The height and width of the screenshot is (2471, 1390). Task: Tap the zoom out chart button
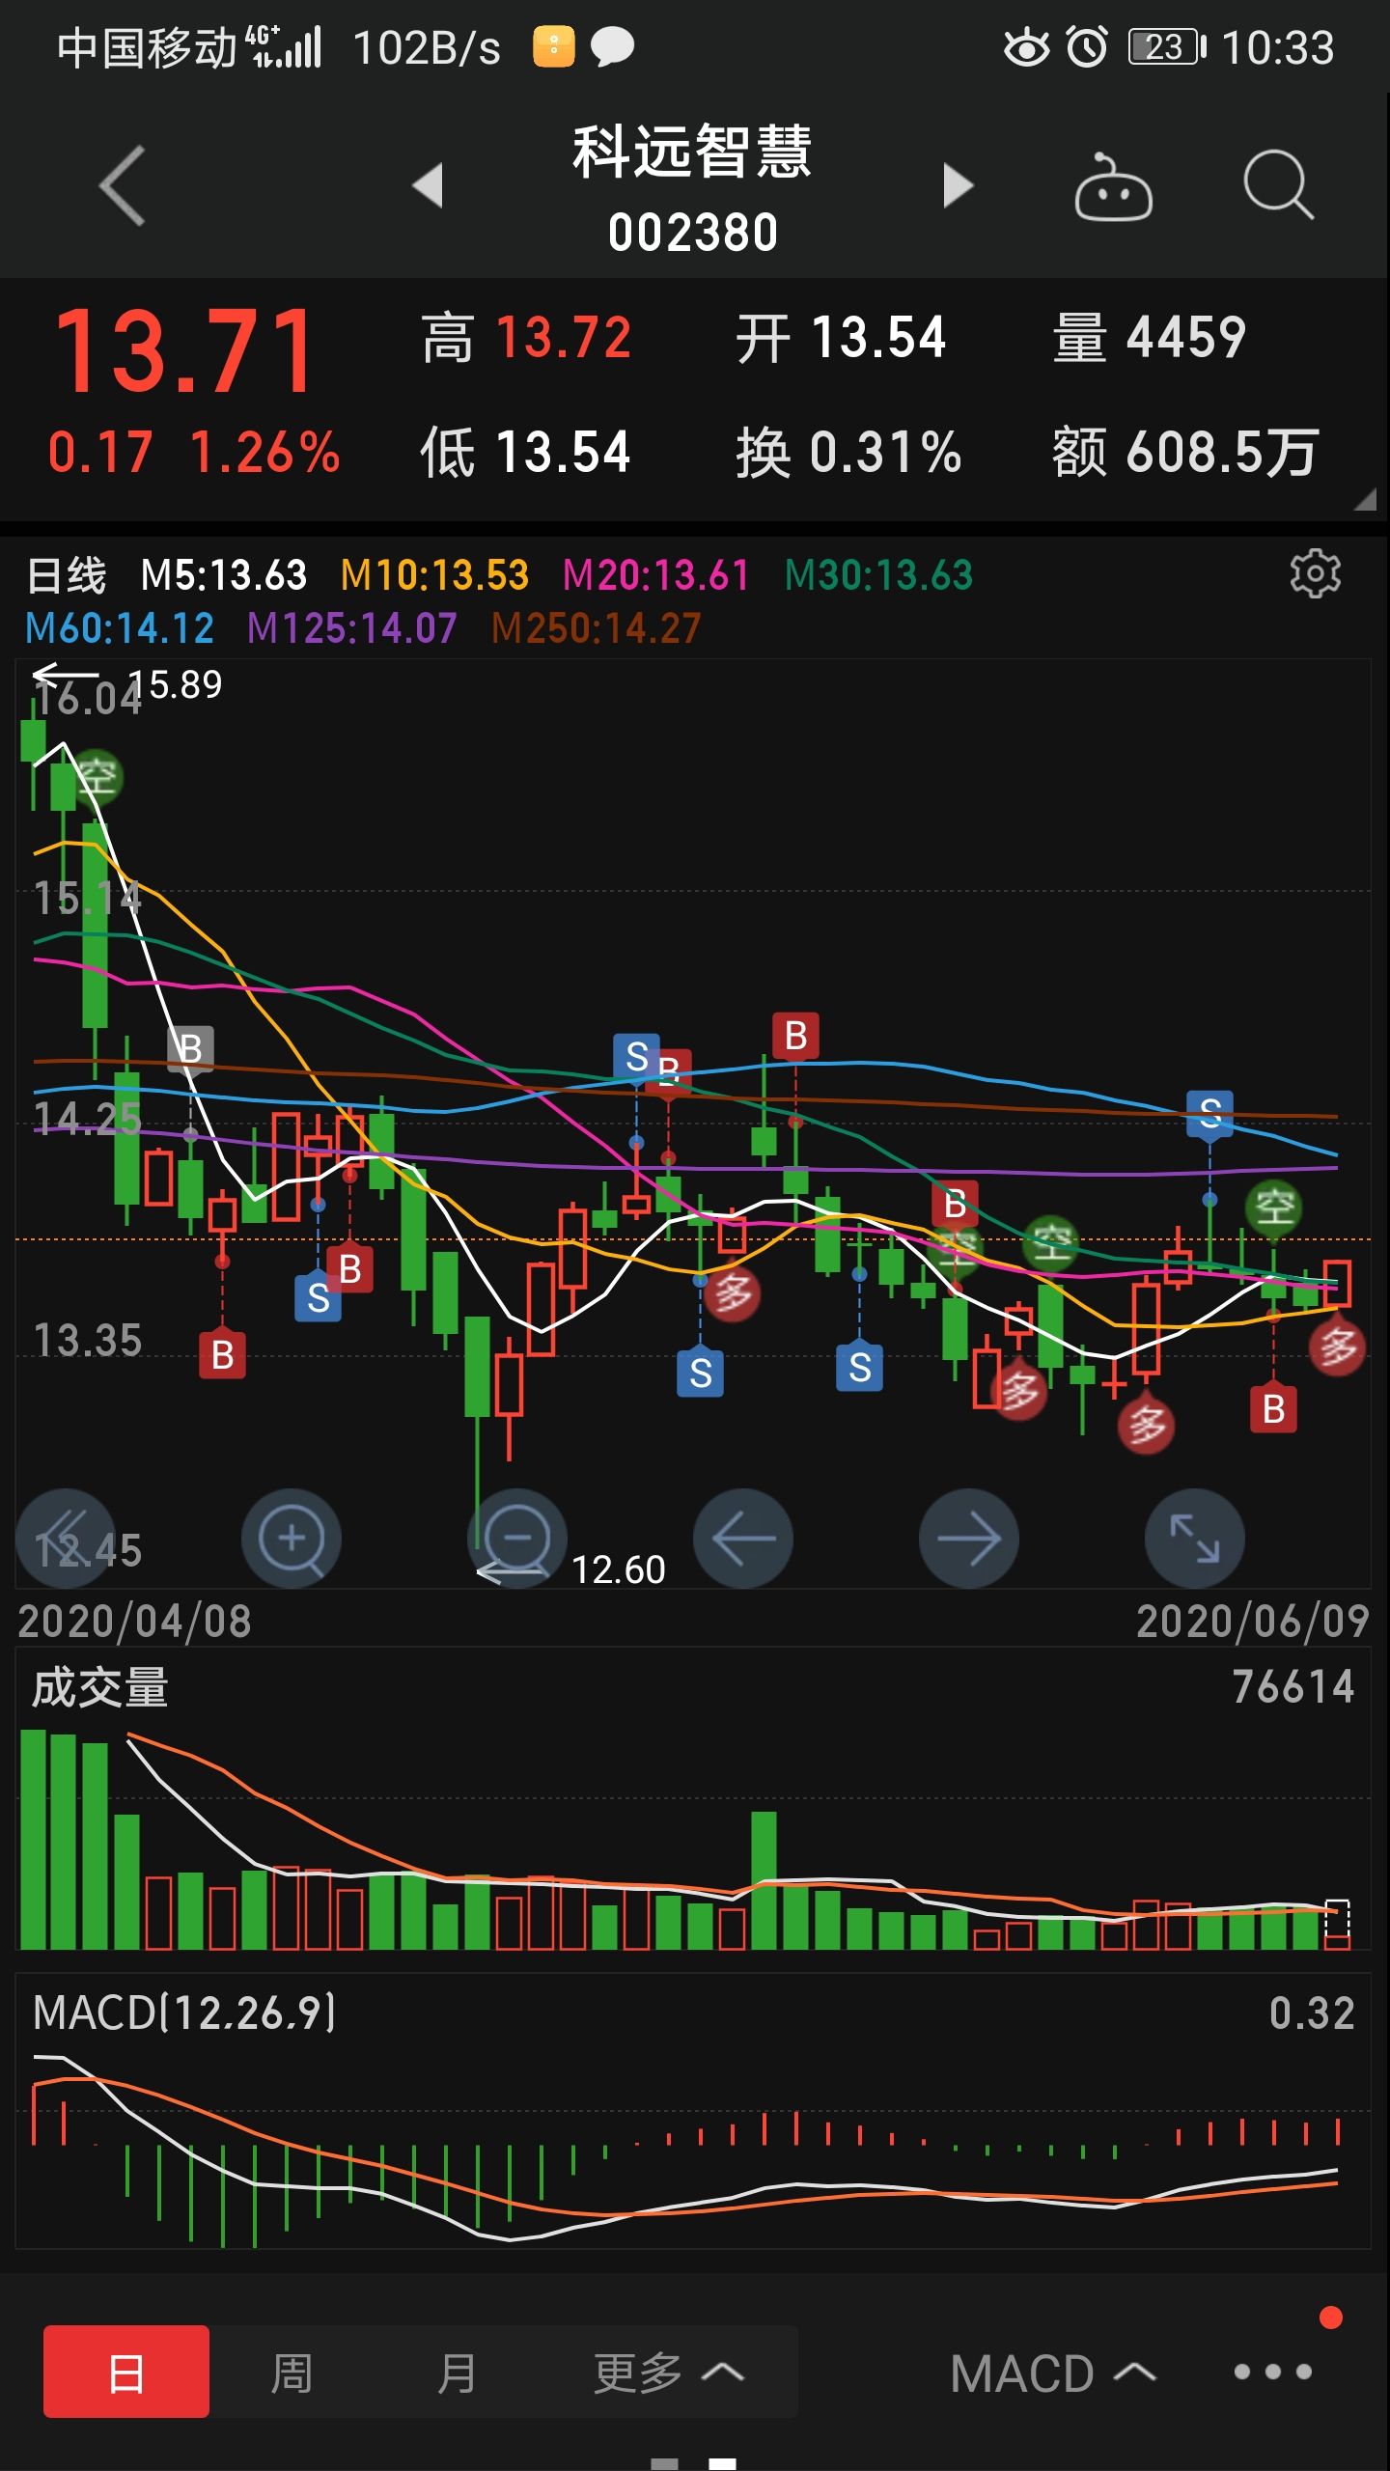517,1539
